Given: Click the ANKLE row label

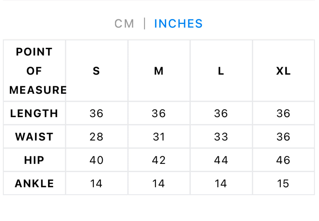Looking at the screenshot, I should coord(34,183).
